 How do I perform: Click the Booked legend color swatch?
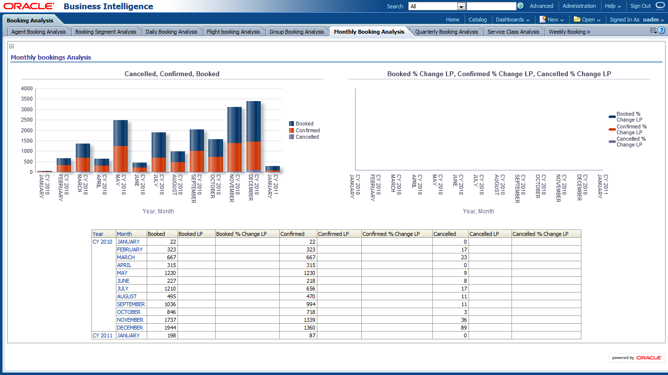pyautogui.click(x=291, y=124)
